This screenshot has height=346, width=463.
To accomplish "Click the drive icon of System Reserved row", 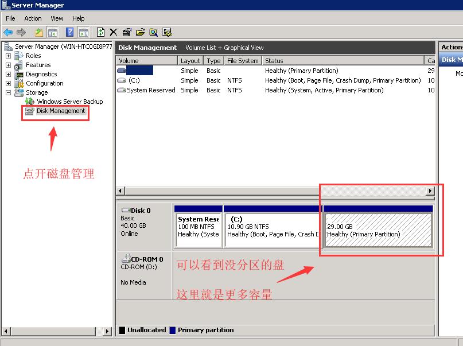I will pos(122,90).
